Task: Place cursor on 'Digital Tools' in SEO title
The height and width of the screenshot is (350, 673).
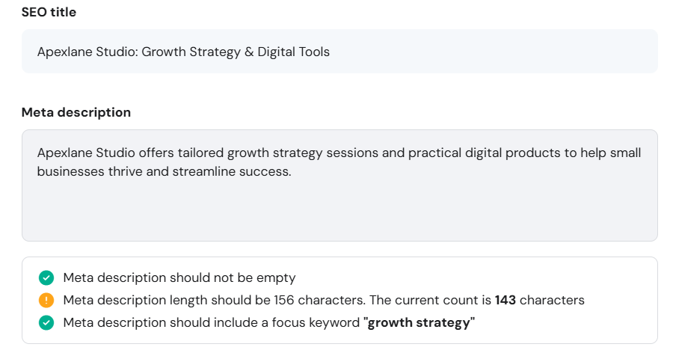Action: click(x=294, y=52)
